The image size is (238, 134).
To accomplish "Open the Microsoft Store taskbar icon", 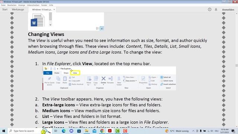I will (79, 131).
